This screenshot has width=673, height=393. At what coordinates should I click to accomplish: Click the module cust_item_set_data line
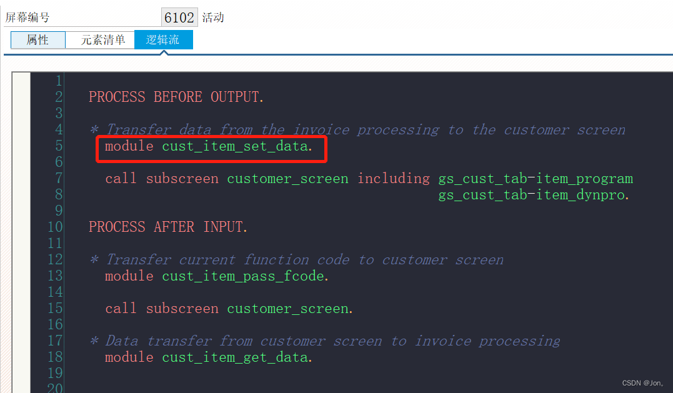209,146
